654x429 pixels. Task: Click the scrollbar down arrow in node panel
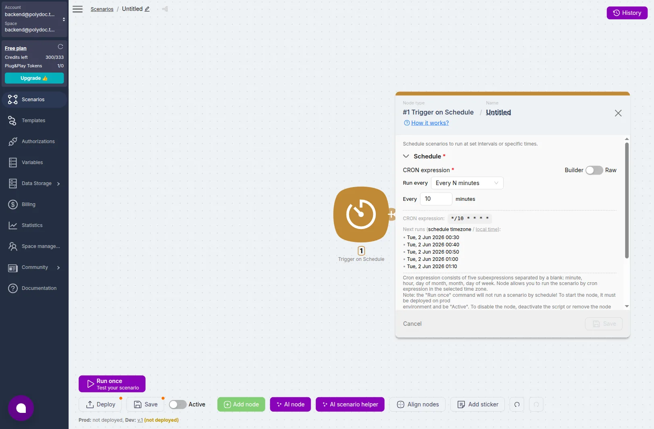tap(627, 306)
